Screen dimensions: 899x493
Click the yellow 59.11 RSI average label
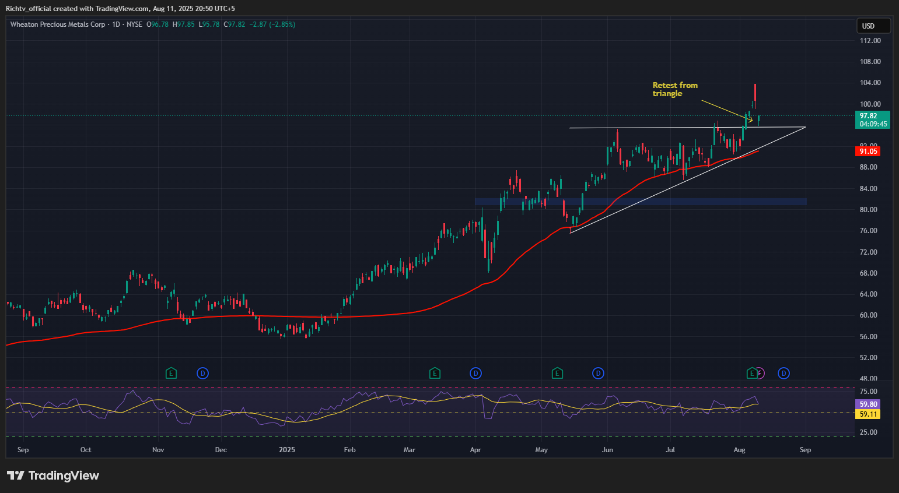868,414
